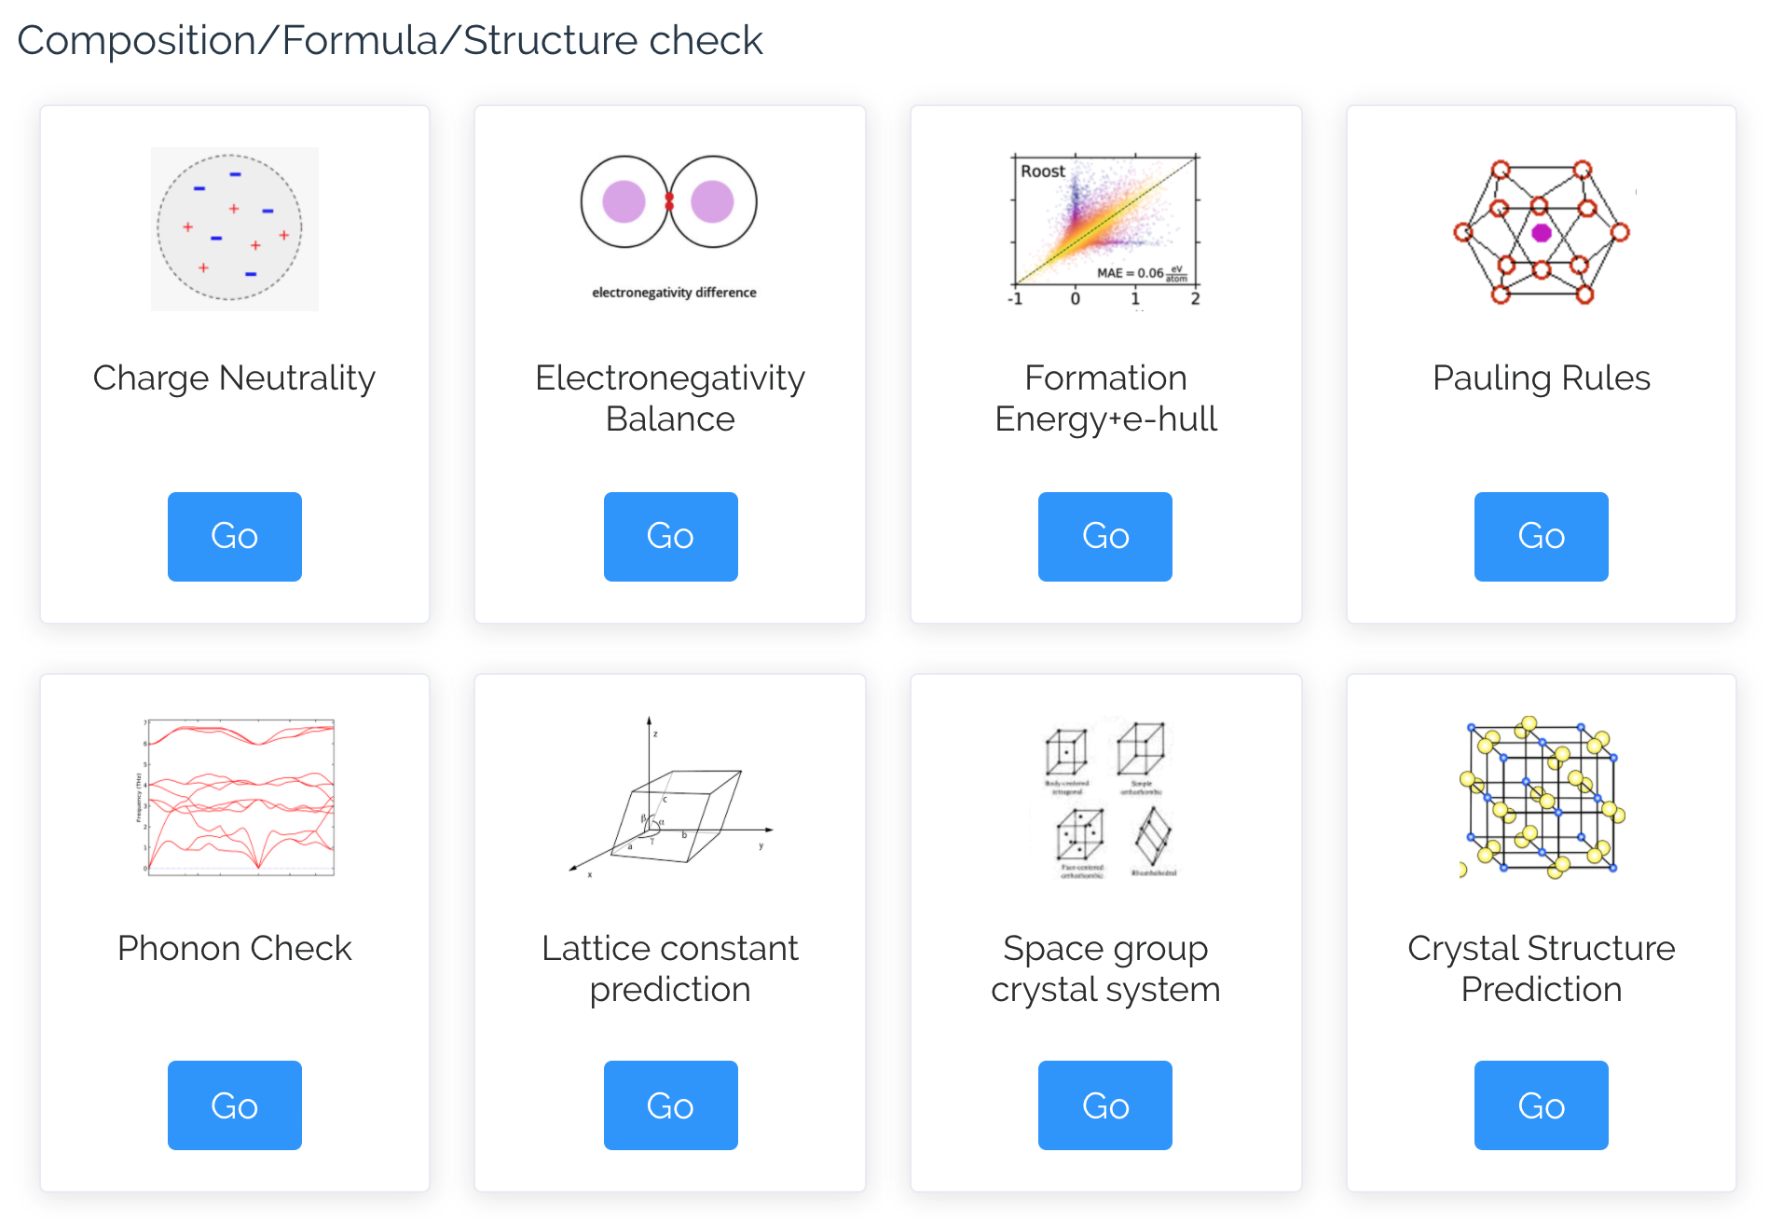Click the red phonon band structure image

point(235,797)
